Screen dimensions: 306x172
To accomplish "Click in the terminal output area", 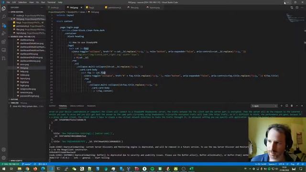I will (148, 136).
